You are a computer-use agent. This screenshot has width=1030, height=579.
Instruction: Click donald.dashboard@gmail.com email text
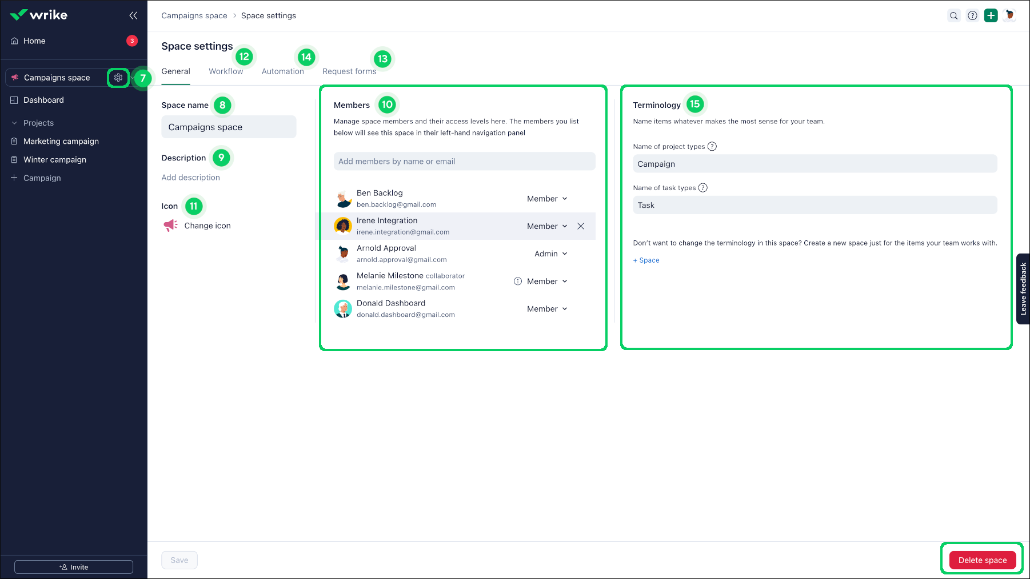coord(406,315)
